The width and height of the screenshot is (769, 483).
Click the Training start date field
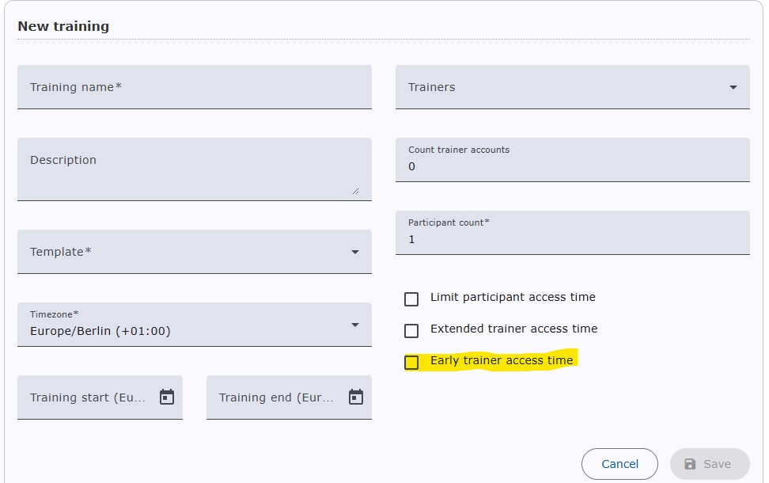[89, 397]
